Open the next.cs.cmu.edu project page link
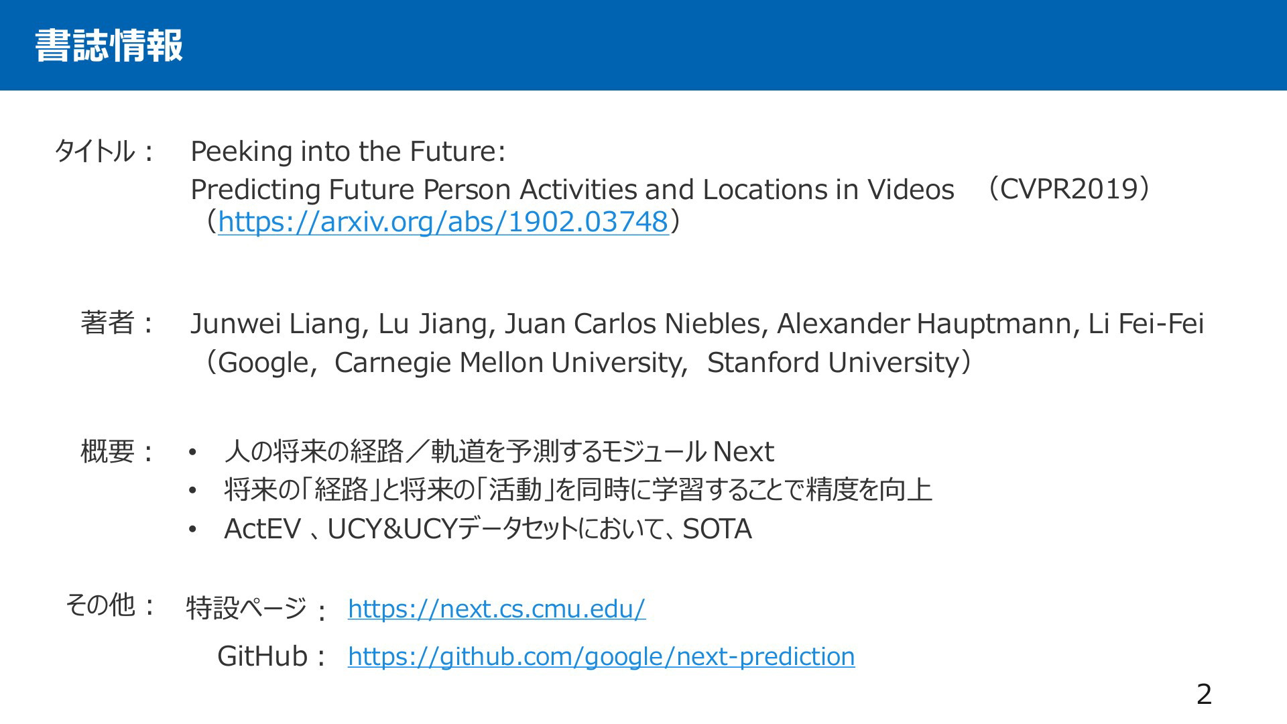This screenshot has width=1287, height=724. tap(497, 609)
